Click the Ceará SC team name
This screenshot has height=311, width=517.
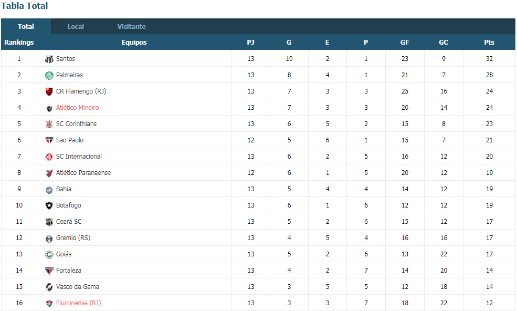coord(69,222)
